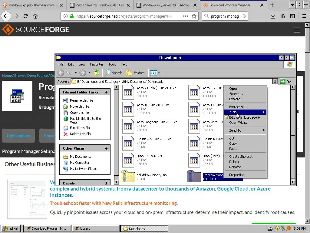Image resolution: width=310 pixels, height=233 pixels.
Task: Open Firefox hamburger menu
Action: (304, 16)
